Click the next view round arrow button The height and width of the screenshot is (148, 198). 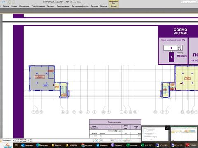(14, 2)
